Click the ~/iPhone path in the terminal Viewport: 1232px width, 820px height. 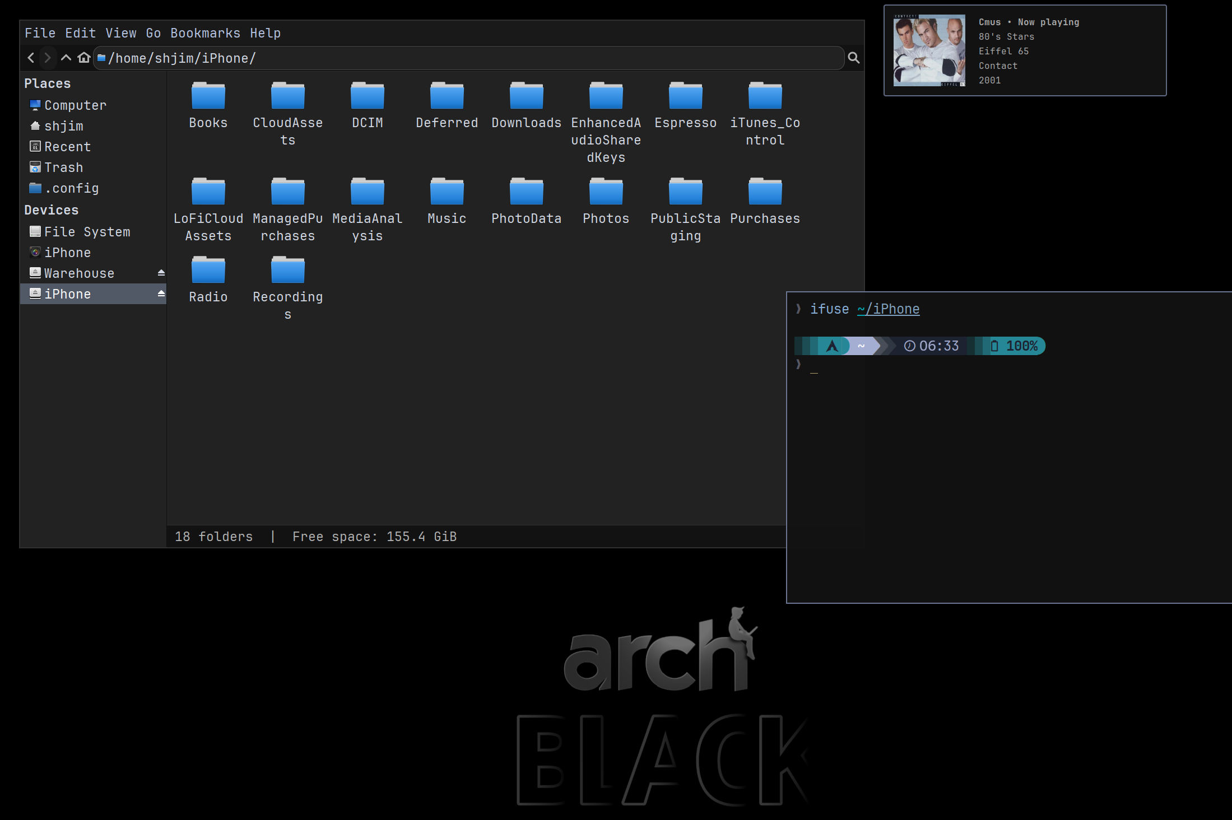(888, 309)
